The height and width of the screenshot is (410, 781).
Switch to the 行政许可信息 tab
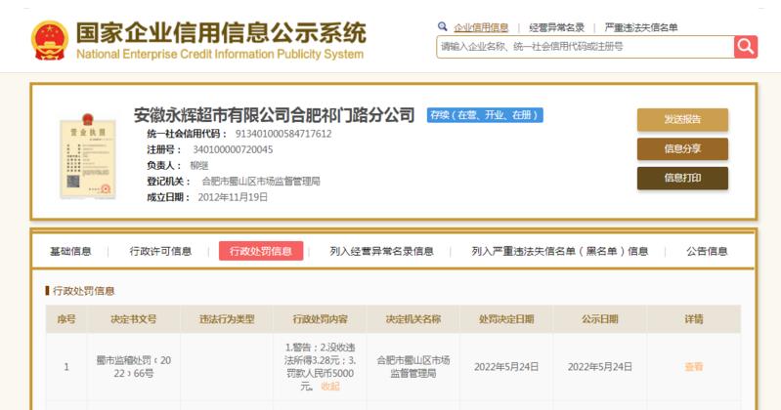pyautogui.click(x=160, y=251)
